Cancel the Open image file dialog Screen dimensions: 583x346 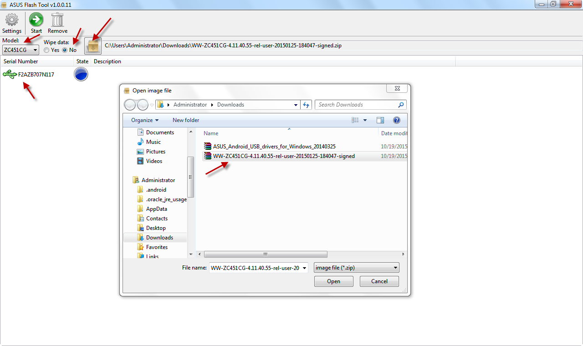[379, 281]
